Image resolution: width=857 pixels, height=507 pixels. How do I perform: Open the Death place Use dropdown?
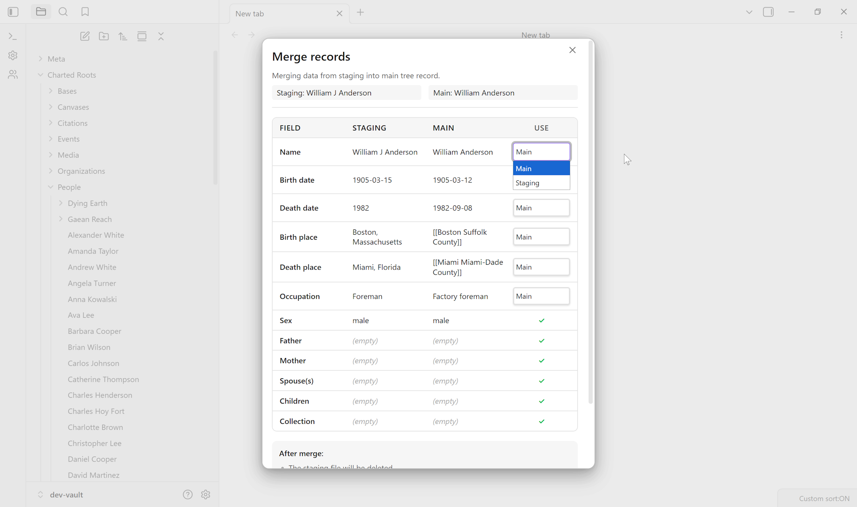[x=541, y=267]
